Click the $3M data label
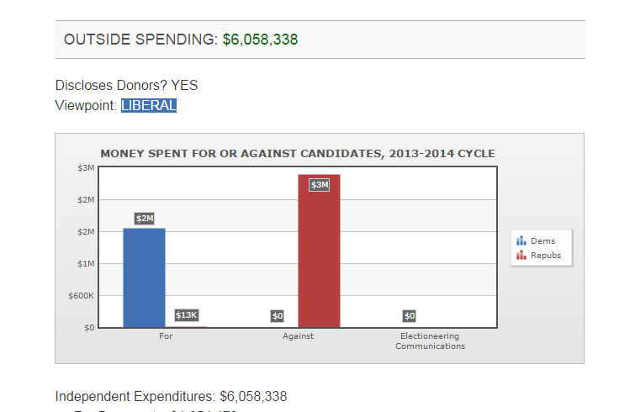The height and width of the screenshot is (412, 635). pos(320,185)
